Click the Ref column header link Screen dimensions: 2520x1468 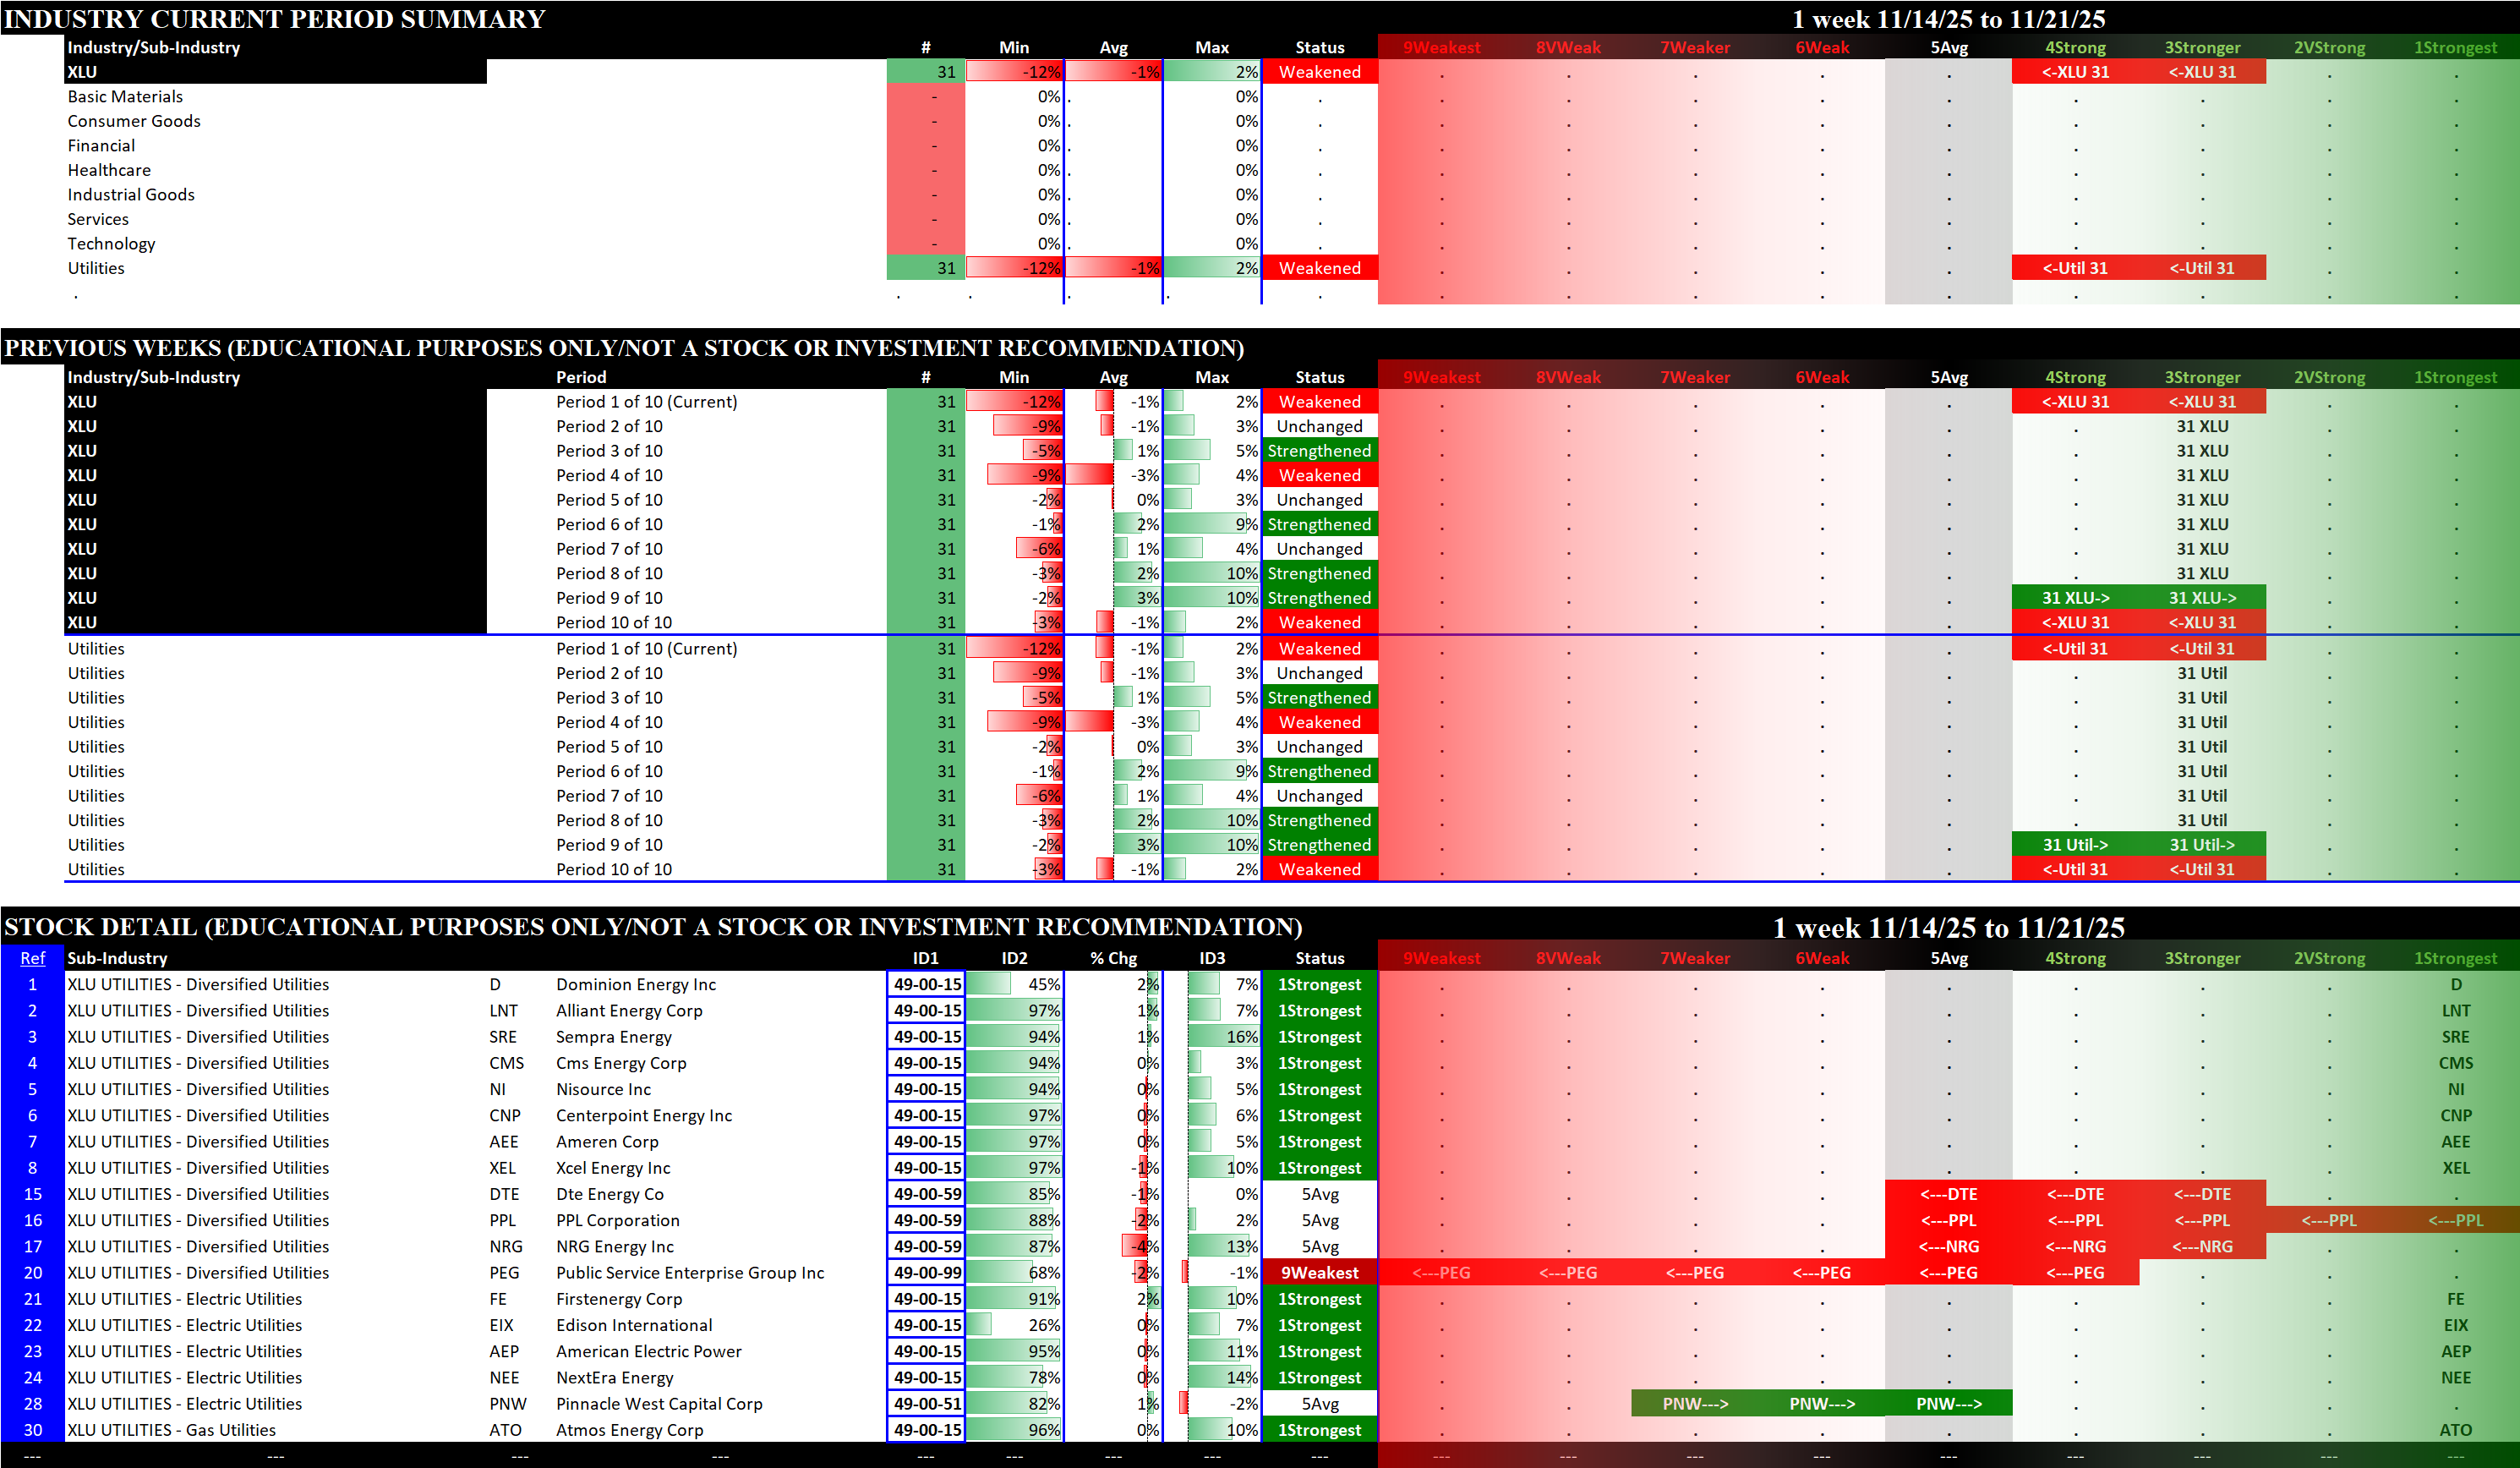[32, 958]
